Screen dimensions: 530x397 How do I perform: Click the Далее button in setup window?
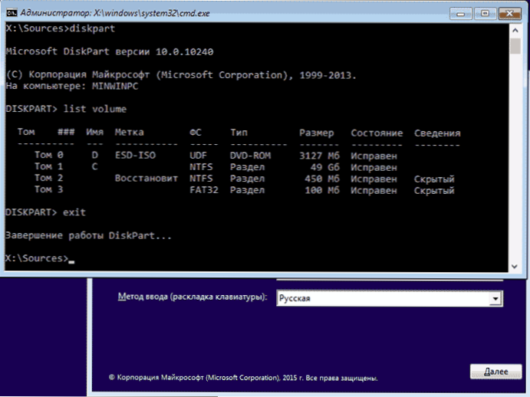[495, 371]
